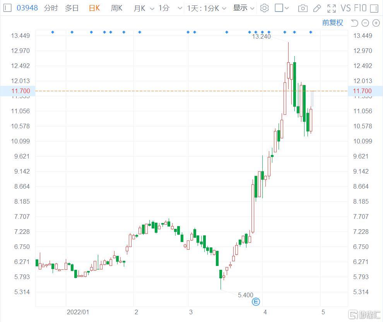The height and width of the screenshot is (322, 383).
Task: Open the VS compare function
Action: [345, 8]
